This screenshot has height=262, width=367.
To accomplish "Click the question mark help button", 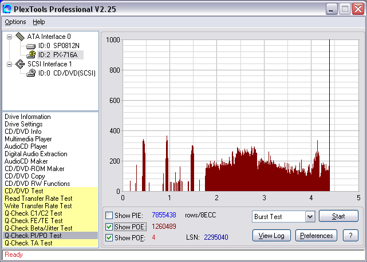I will (350, 236).
